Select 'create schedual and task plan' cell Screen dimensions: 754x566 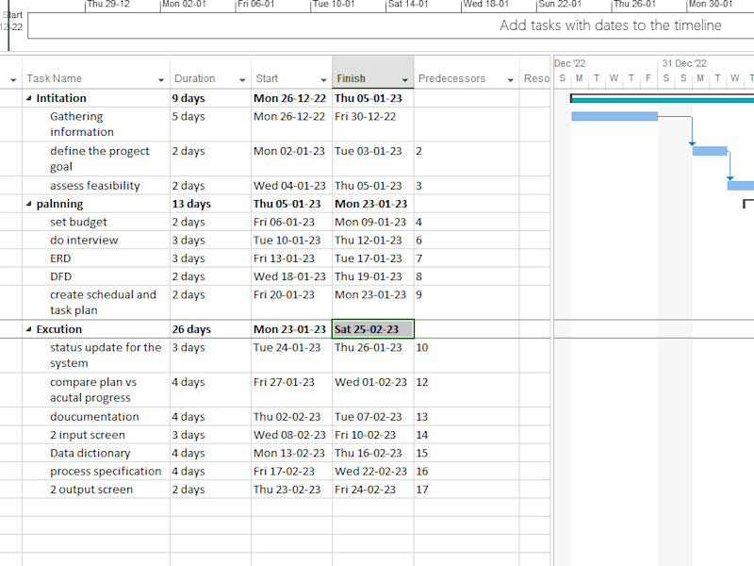click(x=96, y=302)
